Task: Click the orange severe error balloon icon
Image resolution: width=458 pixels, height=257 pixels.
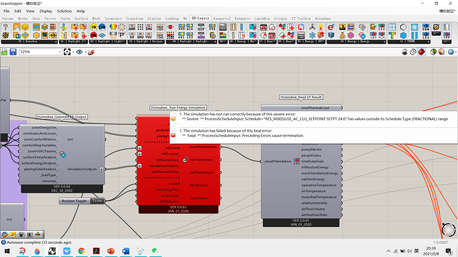Action: 173,119
